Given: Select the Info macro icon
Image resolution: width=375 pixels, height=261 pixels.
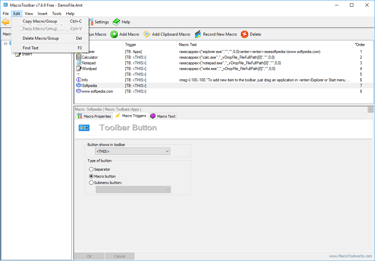Looking at the screenshot, I should tap(79, 80).
